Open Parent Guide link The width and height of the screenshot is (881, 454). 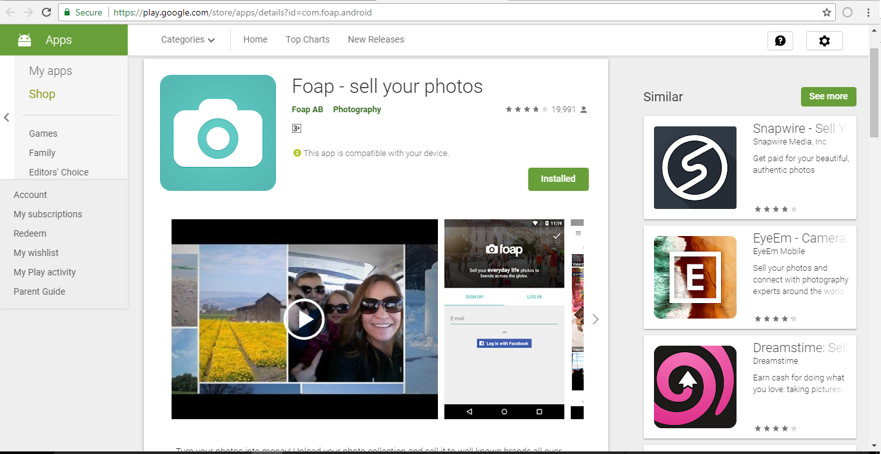click(x=39, y=291)
